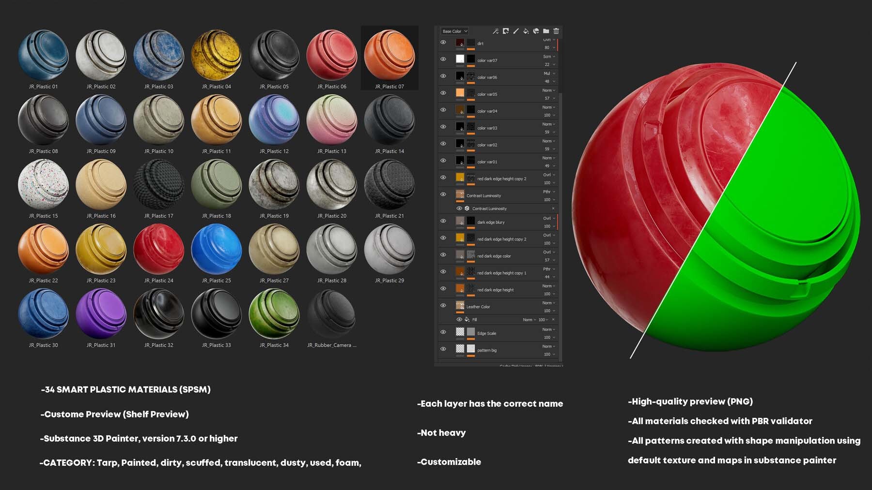Add a fill layer with bucket icon
Image resolution: width=872 pixels, height=490 pixels.
(526, 31)
